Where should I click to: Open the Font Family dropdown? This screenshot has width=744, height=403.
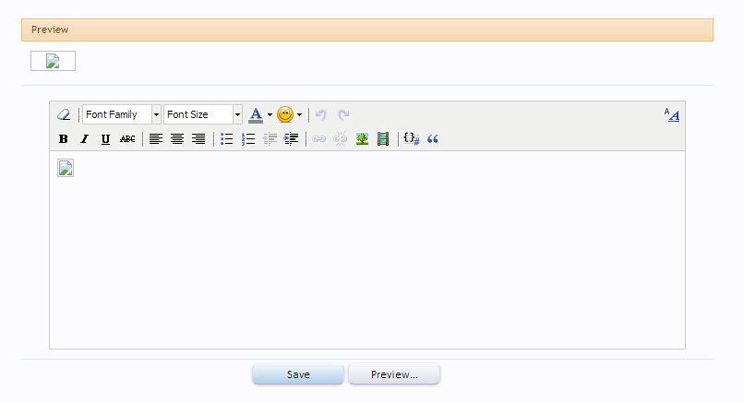click(x=122, y=114)
